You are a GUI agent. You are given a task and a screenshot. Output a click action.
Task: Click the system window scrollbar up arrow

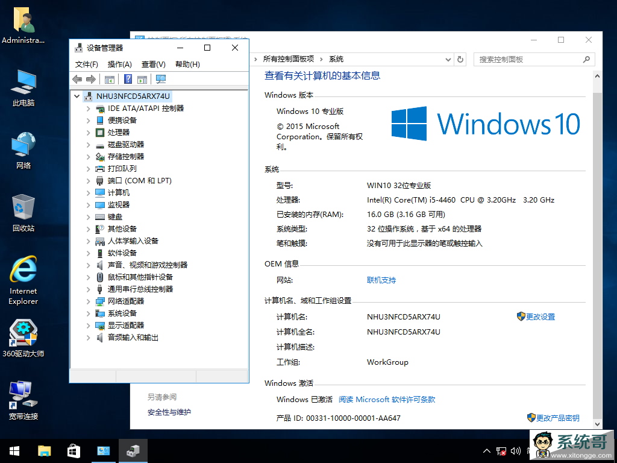(597, 76)
